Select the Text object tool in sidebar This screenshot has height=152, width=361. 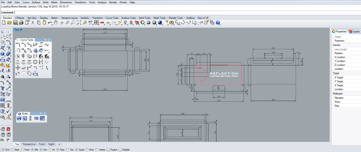pos(3,88)
